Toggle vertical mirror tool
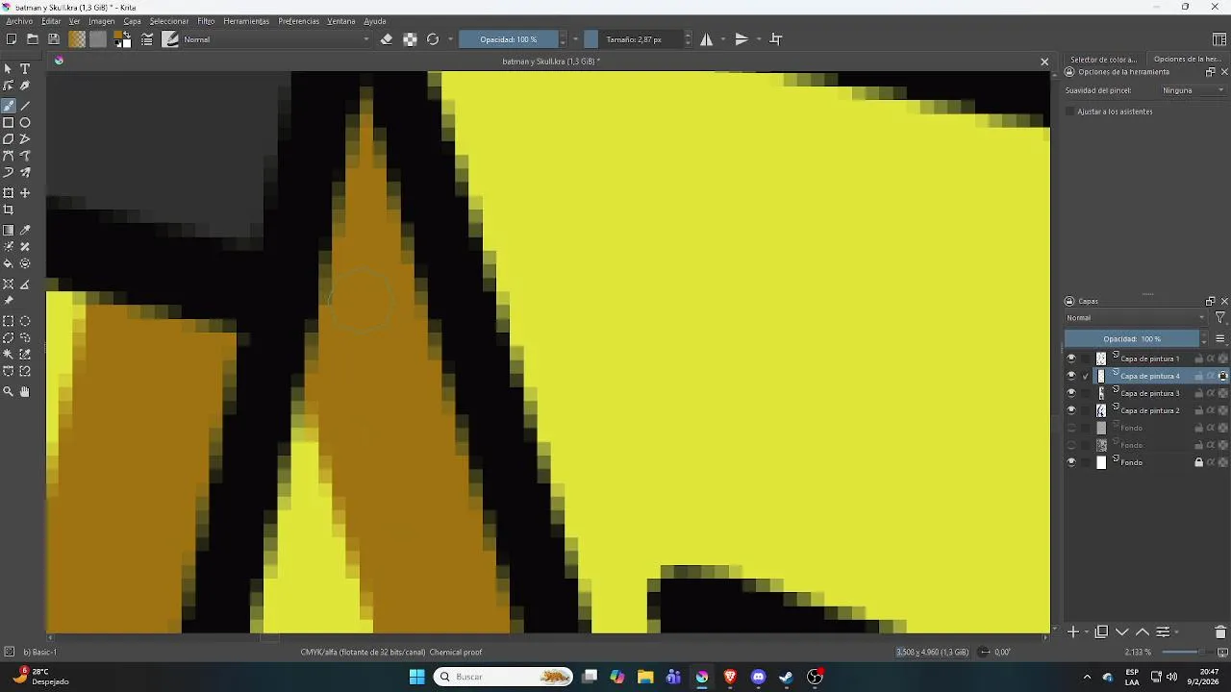 (x=741, y=39)
